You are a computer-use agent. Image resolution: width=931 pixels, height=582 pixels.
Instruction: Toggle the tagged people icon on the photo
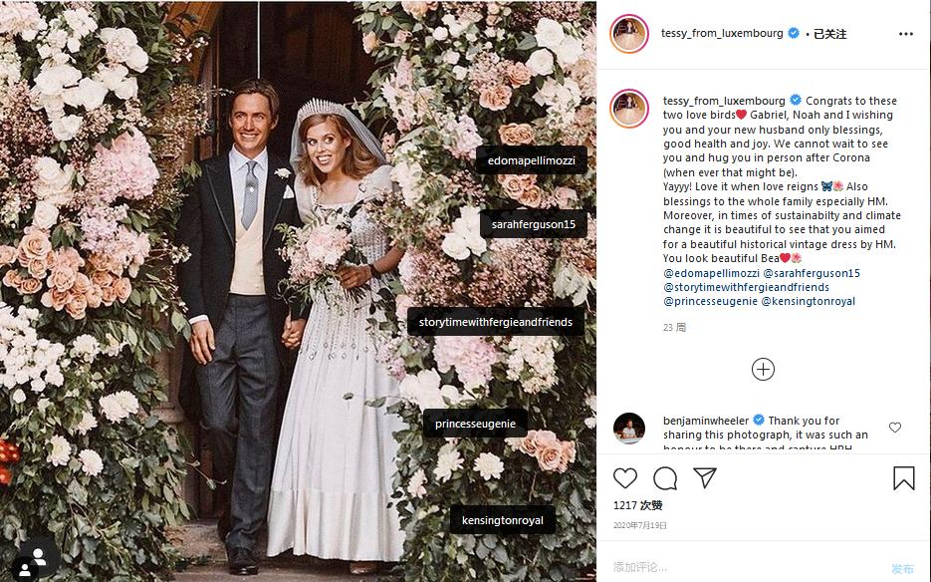(37, 556)
